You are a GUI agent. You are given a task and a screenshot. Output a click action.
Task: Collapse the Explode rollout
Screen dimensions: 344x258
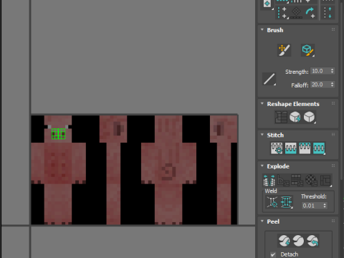(x=262, y=166)
